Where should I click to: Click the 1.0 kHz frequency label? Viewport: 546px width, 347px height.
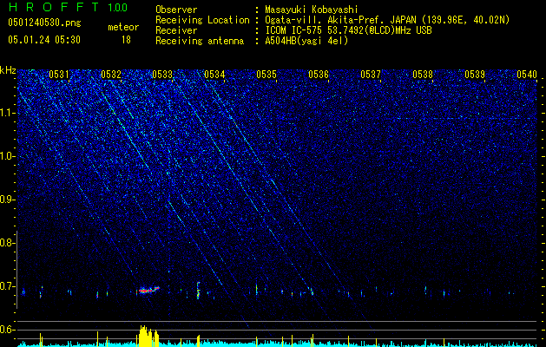(x=7, y=156)
